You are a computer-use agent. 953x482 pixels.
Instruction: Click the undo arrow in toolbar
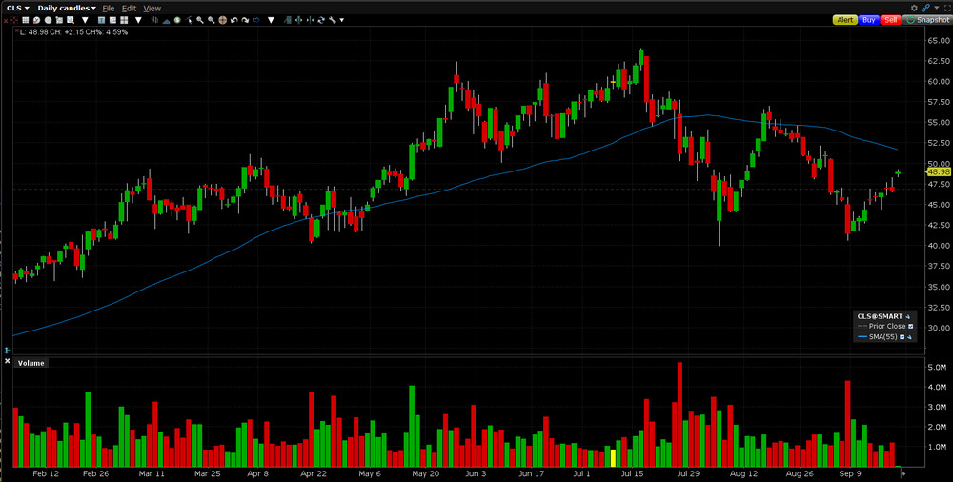click(x=234, y=20)
